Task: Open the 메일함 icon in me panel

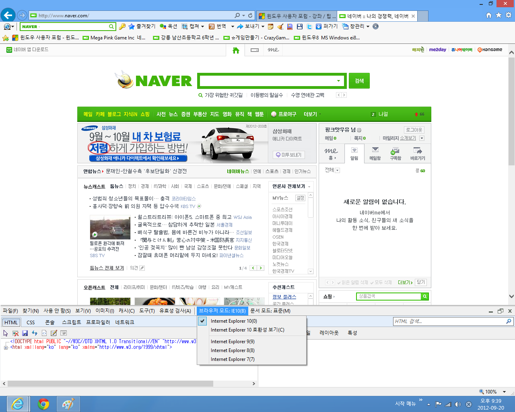Action: (375, 153)
